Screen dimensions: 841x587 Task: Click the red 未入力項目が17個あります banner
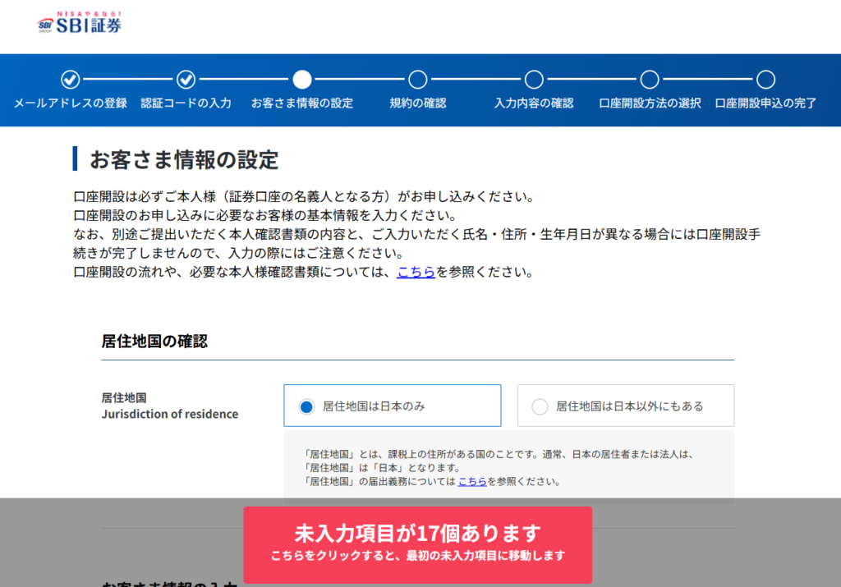coord(417,543)
